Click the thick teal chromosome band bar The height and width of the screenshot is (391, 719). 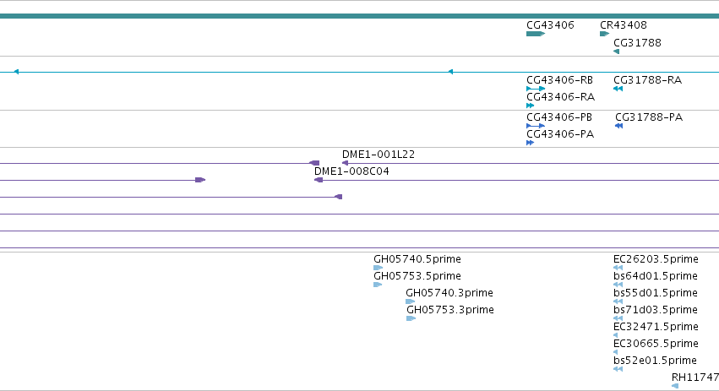[x=360, y=16]
